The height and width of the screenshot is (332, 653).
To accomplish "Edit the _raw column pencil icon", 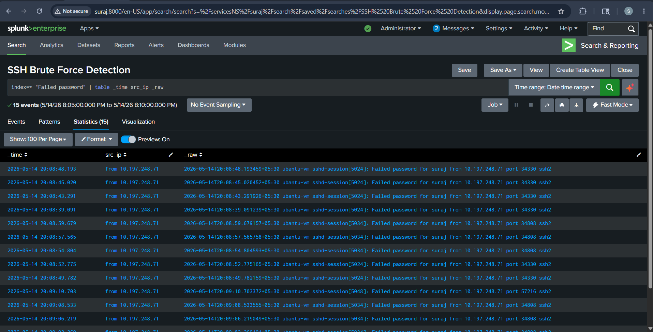I will coord(639,155).
